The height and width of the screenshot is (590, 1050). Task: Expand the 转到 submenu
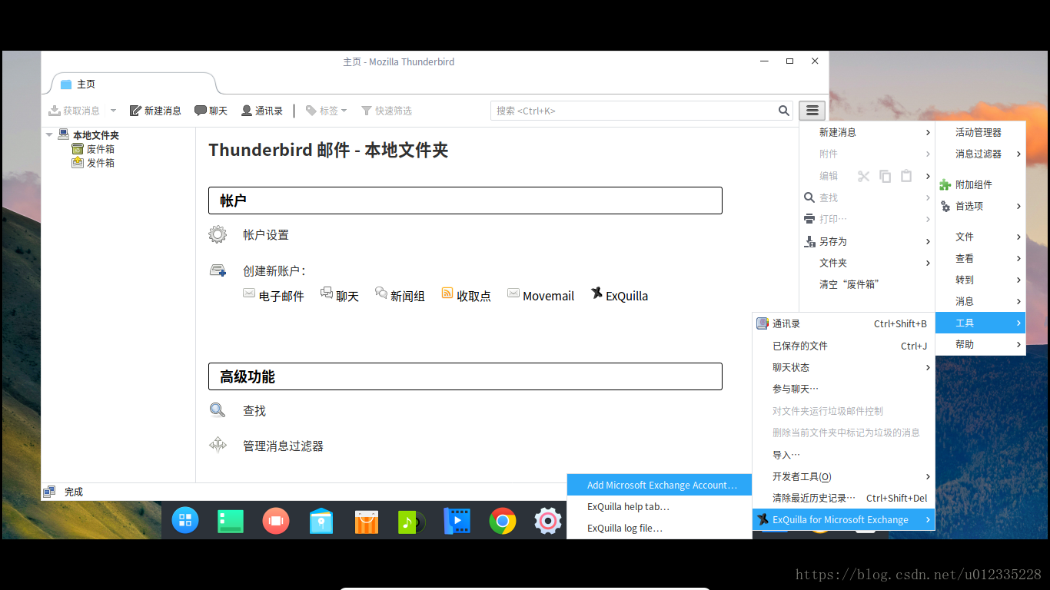click(980, 280)
